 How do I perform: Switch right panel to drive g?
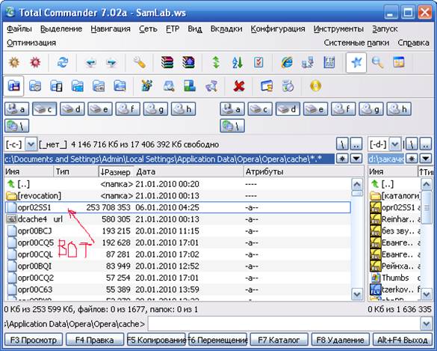(371, 109)
